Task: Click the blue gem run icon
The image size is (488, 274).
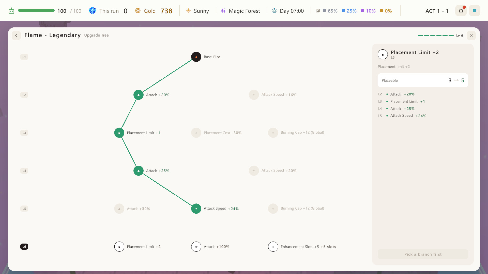Action: 92,11
